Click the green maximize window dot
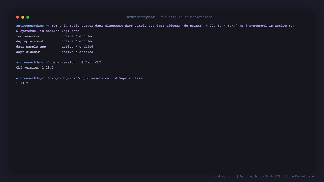Viewport: 324px width, 182px height. pos(28,17)
